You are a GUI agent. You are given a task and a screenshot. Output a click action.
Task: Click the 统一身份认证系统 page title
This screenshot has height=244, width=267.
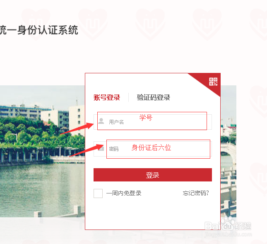tap(39, 30)
